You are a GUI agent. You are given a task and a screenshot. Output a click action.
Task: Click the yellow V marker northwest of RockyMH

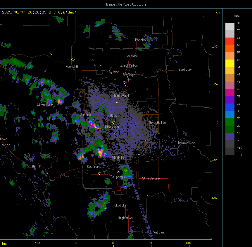point(51,54)
